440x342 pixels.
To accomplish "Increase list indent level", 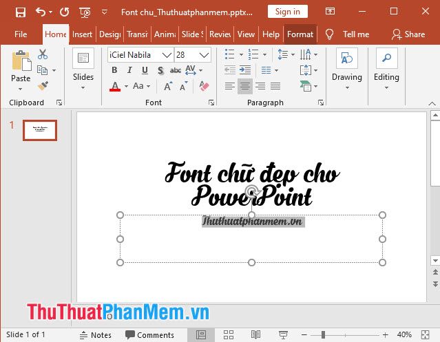I will (x=245, y=70).
